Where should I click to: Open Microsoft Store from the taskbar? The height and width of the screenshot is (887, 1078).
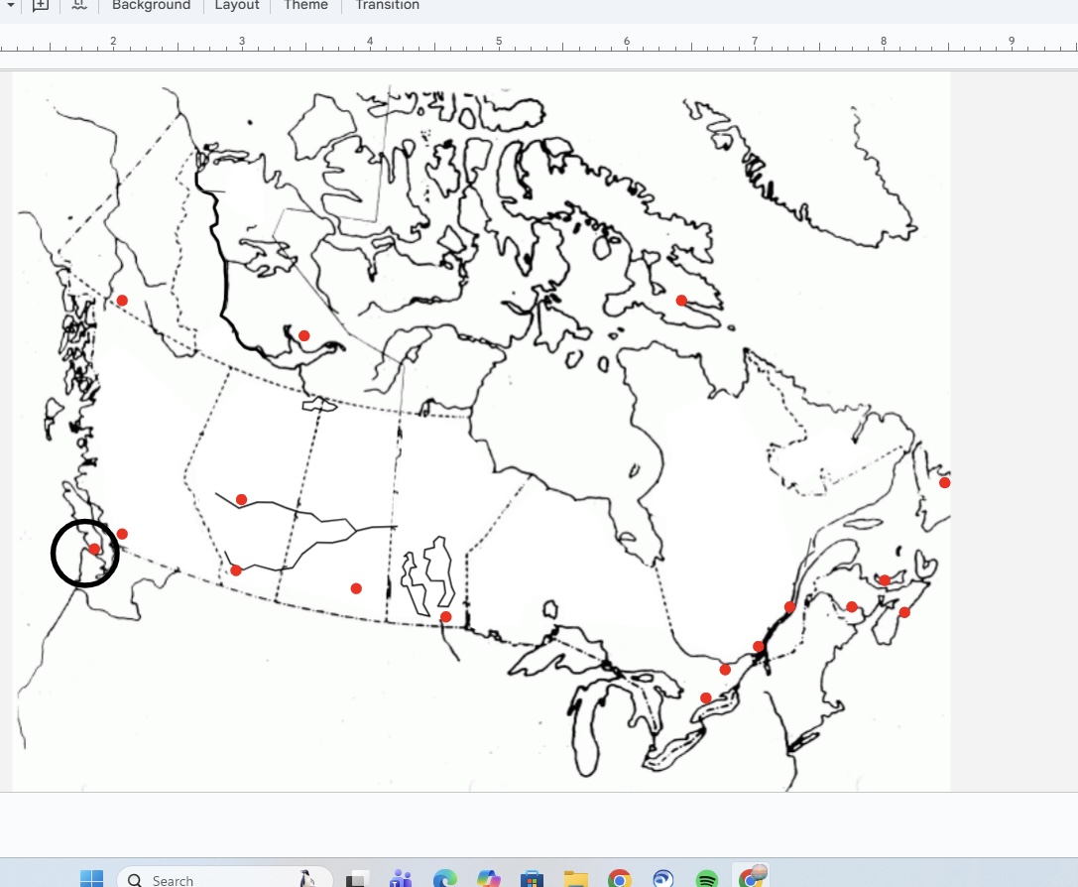tap(532, 878)
